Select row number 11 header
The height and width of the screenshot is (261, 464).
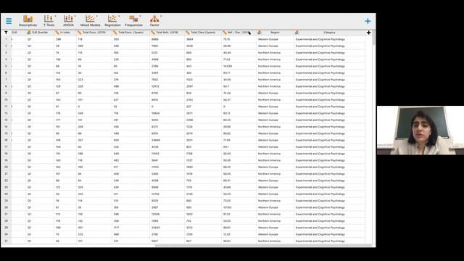point(6,107)
